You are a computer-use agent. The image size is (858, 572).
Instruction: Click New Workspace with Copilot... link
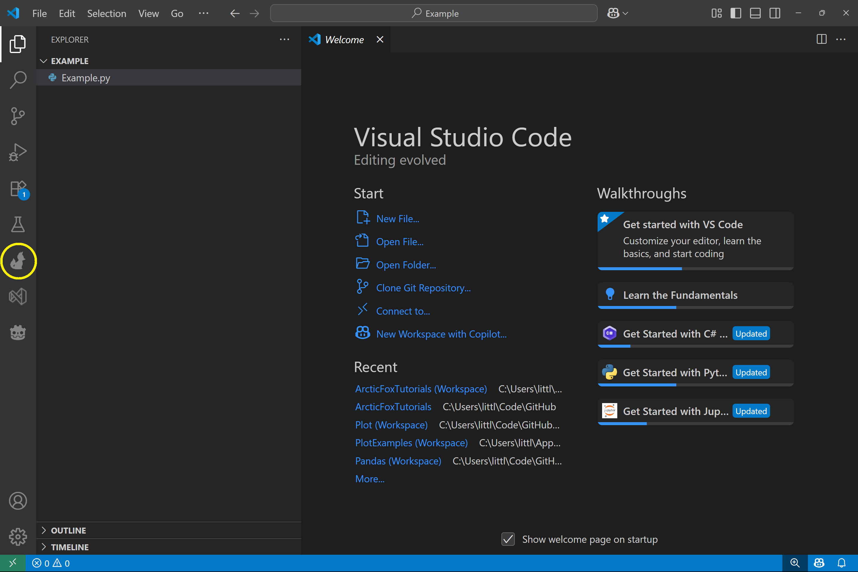point(442,334)
